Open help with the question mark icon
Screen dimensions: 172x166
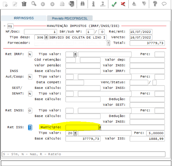click(155, 4)
